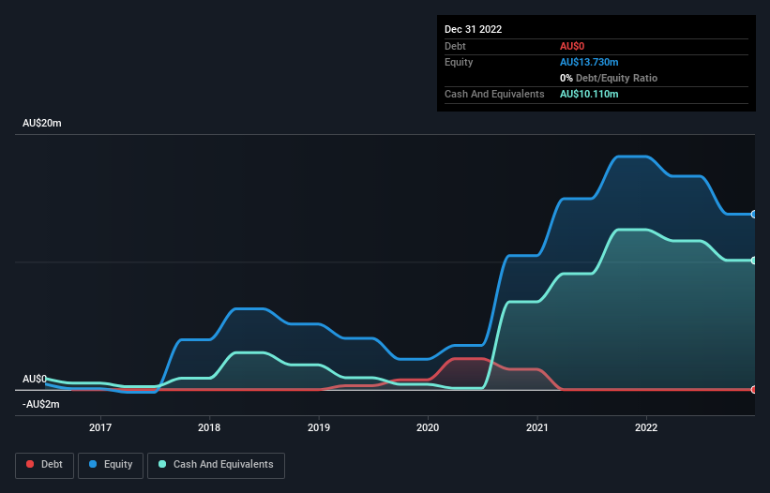
Task: Click the 2017 x-axis label
Action: 100,427
